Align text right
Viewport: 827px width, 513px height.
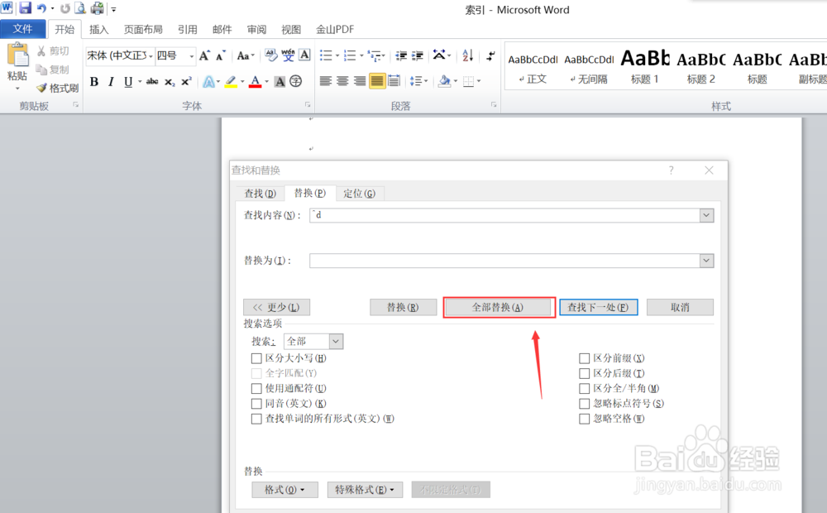click(360, 81)
